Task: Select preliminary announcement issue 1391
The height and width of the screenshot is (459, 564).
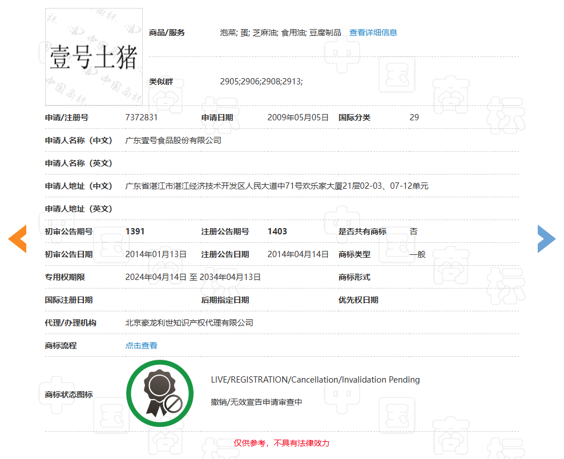Action: 135,231
